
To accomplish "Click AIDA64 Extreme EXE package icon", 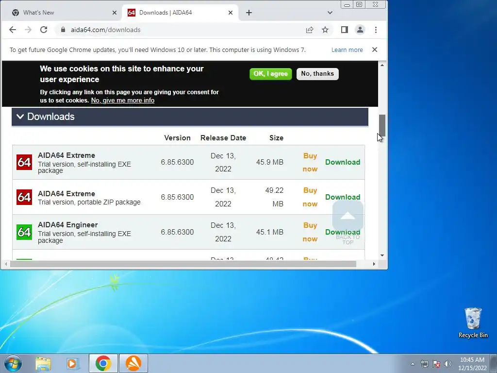I will coord(24,162).
